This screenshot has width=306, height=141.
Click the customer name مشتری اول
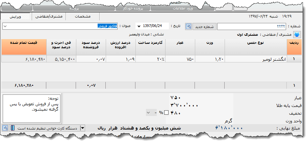point(248,34)
